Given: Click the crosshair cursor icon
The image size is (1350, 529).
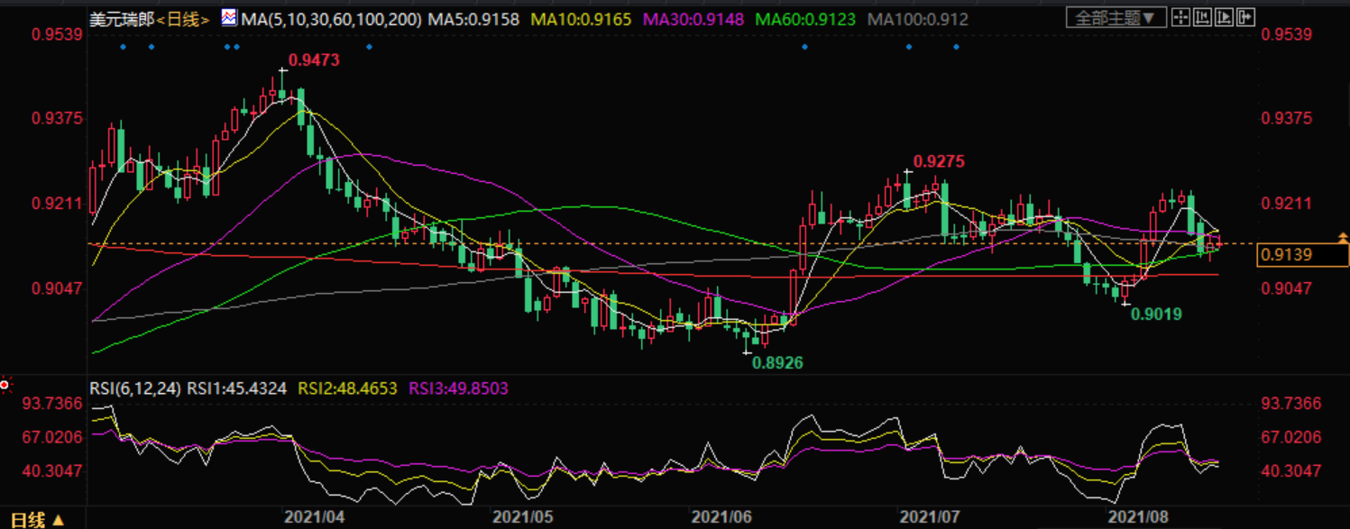Looking at the screenshot, I should coord(1180,17).
